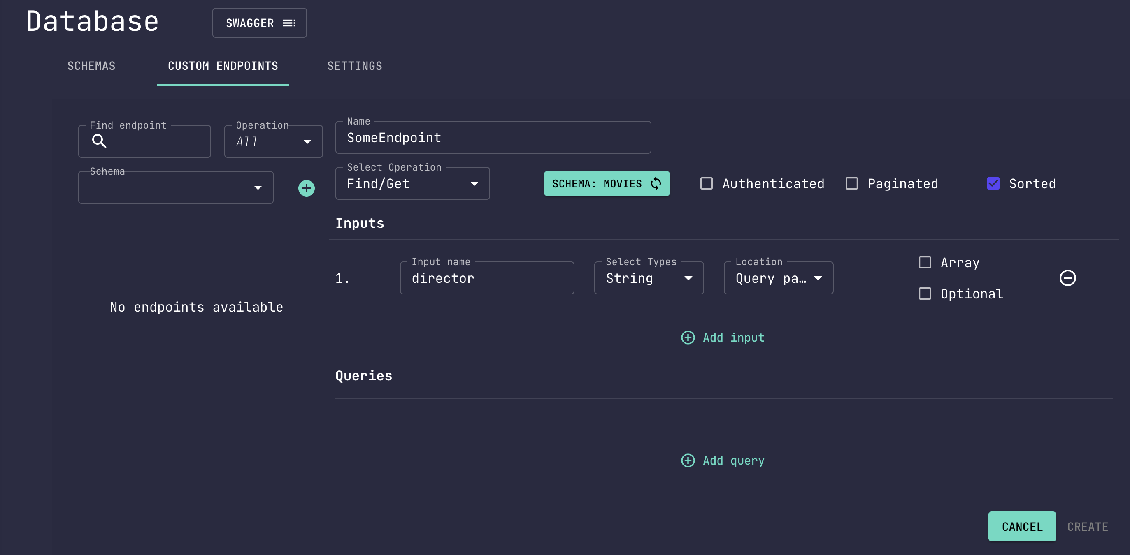
Task: Uncheck the Sorted checkbox
Action: pos(993,183)
